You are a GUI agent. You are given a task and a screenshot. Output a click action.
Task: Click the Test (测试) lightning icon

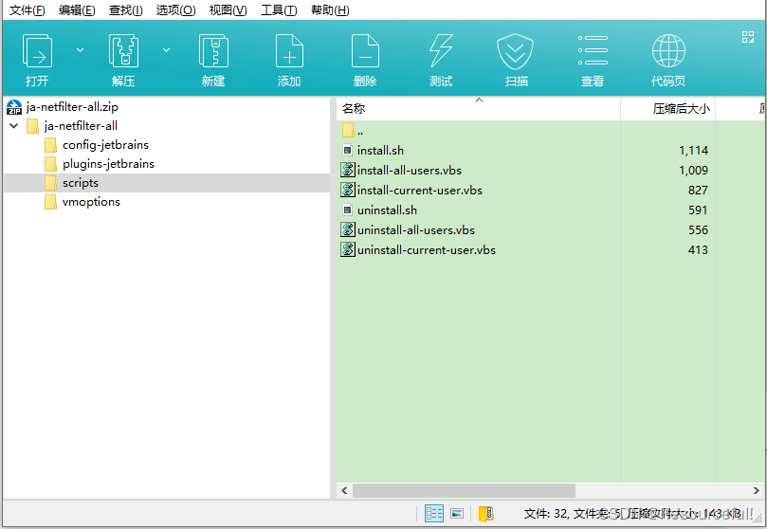point(441,51)
